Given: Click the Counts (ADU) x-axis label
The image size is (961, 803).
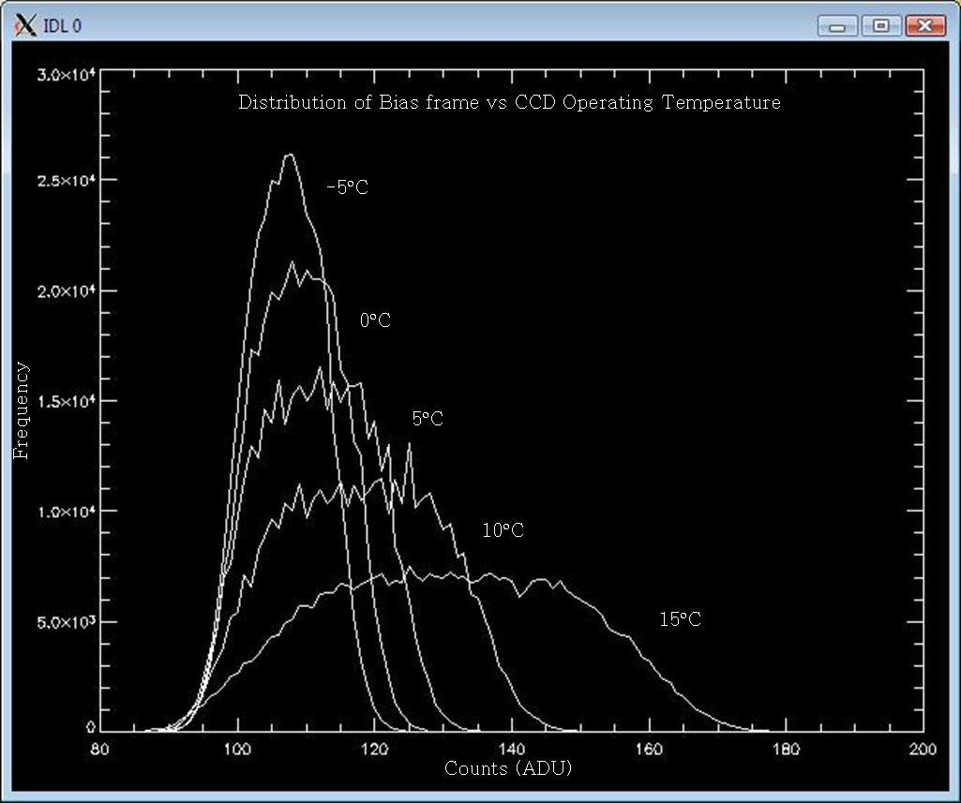Looking at the screenshot, I should pos(507,768).
